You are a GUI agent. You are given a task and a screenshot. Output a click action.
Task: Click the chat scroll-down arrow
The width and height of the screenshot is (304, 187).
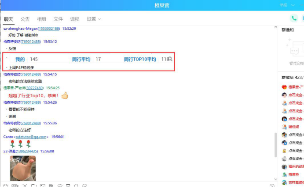[x=275, y=179]
